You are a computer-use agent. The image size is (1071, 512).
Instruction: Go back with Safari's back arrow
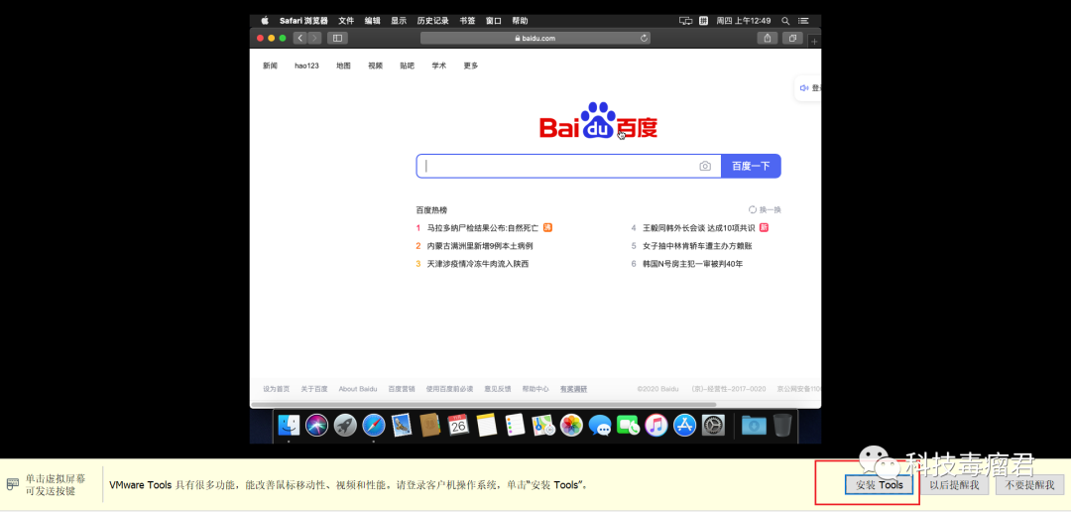pos(299,39)
